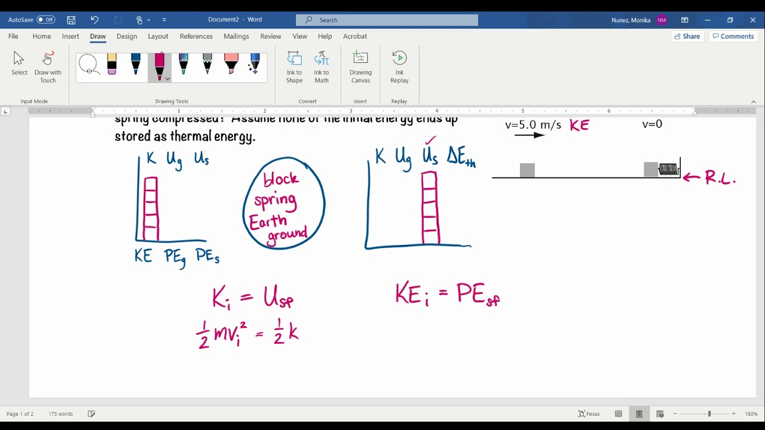
Task: Open zoom dialog via 180% level
Action: pos(751,414)
